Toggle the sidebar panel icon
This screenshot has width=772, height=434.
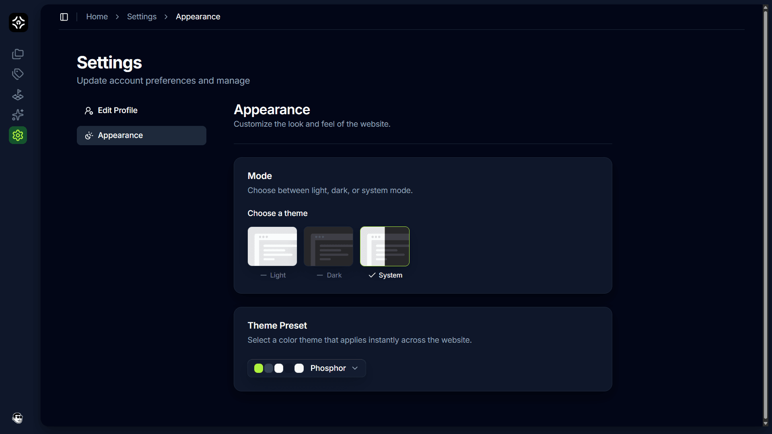tap(64, 17)
